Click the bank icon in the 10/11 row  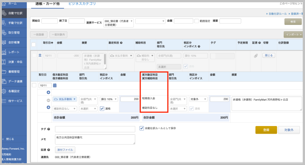[x=40, y=55]
